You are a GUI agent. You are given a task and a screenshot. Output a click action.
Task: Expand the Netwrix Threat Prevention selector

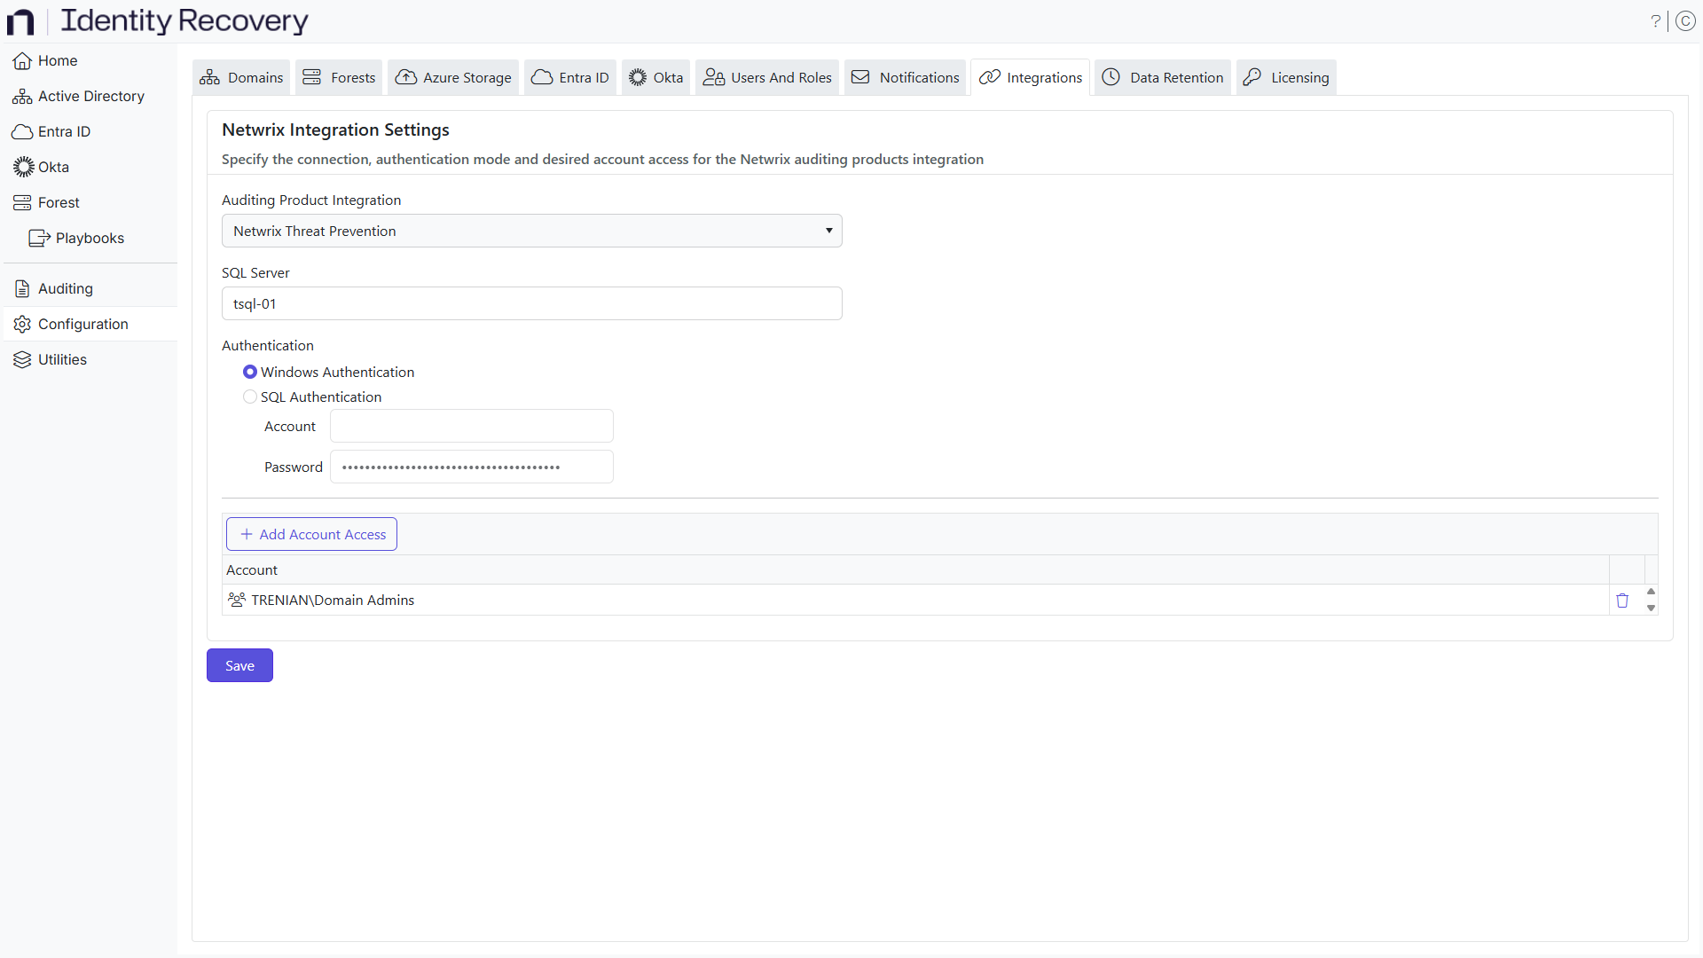click(828, 231)
